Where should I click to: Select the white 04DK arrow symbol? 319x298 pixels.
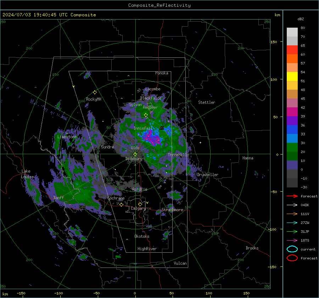tap(292, 205)
